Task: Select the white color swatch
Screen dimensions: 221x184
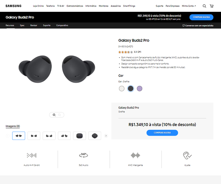Action: [122, 88]
